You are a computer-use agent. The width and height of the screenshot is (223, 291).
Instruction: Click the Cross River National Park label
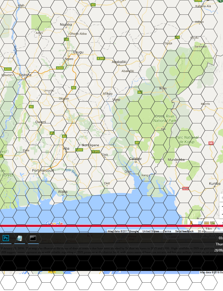pyautogui.click(x=165, y=118)
